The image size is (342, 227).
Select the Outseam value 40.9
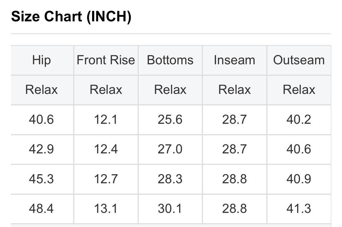click(x=299, y=179)
